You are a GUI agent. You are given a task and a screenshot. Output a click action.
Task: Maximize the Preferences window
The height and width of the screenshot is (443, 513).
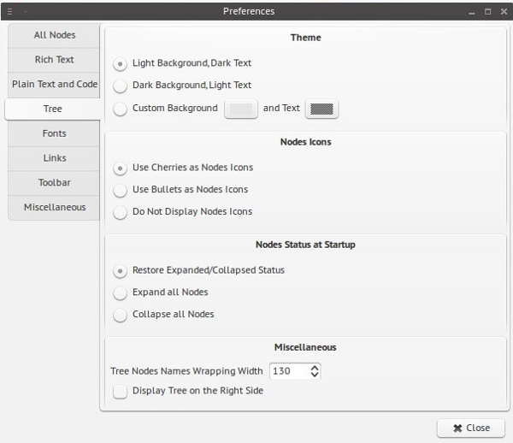488,12
